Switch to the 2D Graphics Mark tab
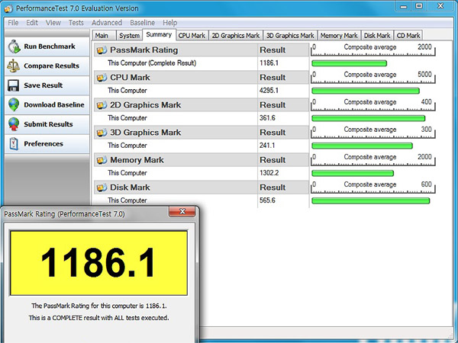 [236, 35]
